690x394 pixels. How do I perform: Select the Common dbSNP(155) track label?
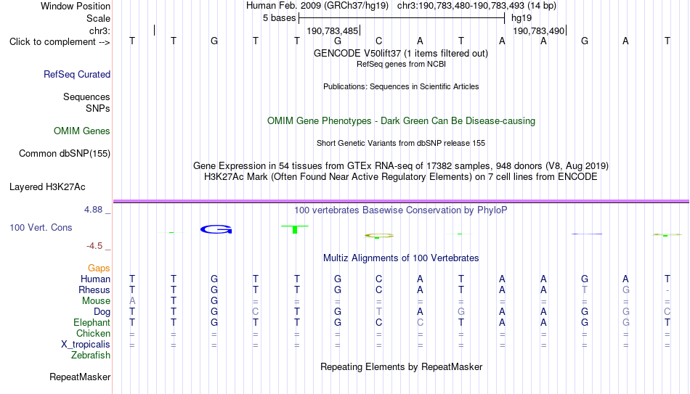(x=64, y=154)
